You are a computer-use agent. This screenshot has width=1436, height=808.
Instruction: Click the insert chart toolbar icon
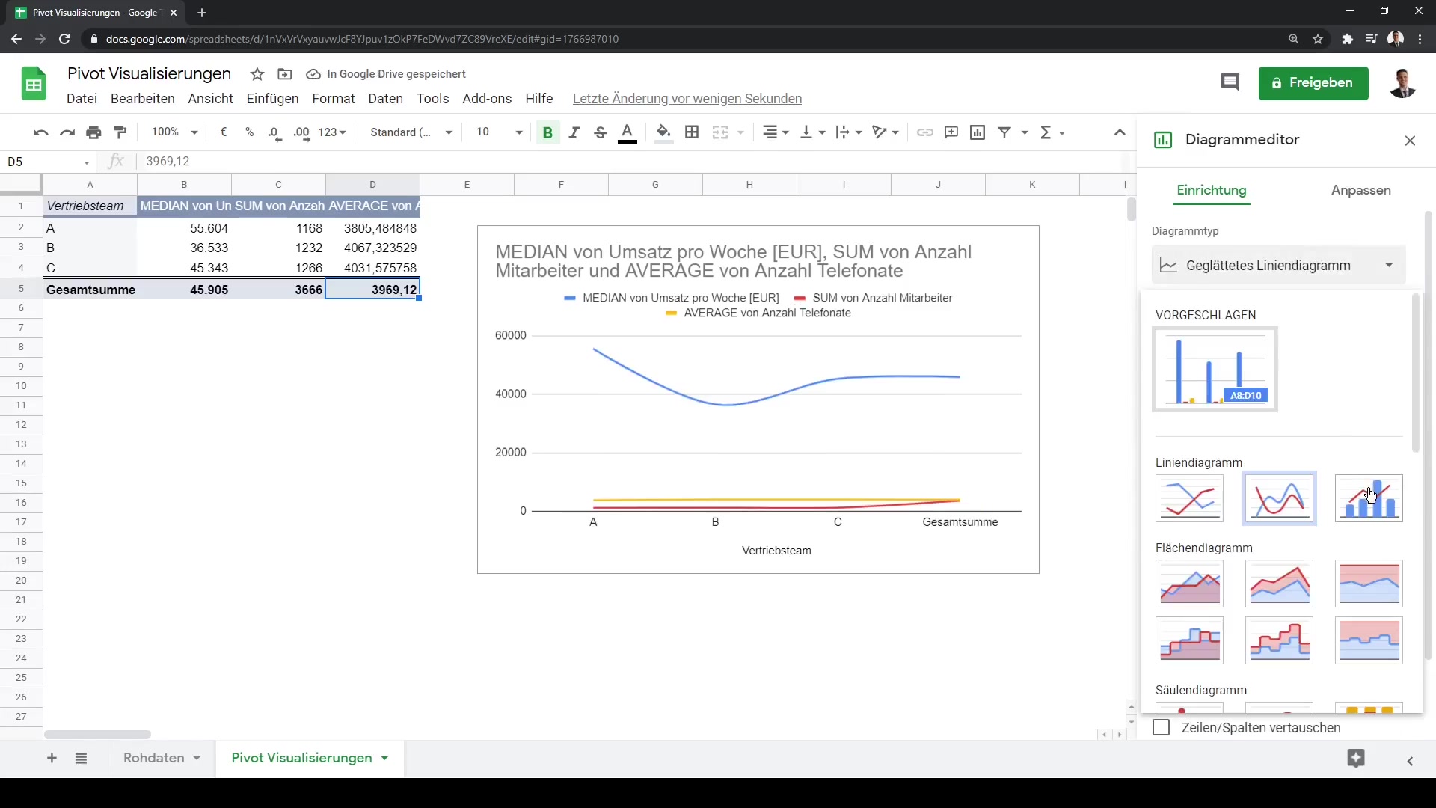coord(977,132)
